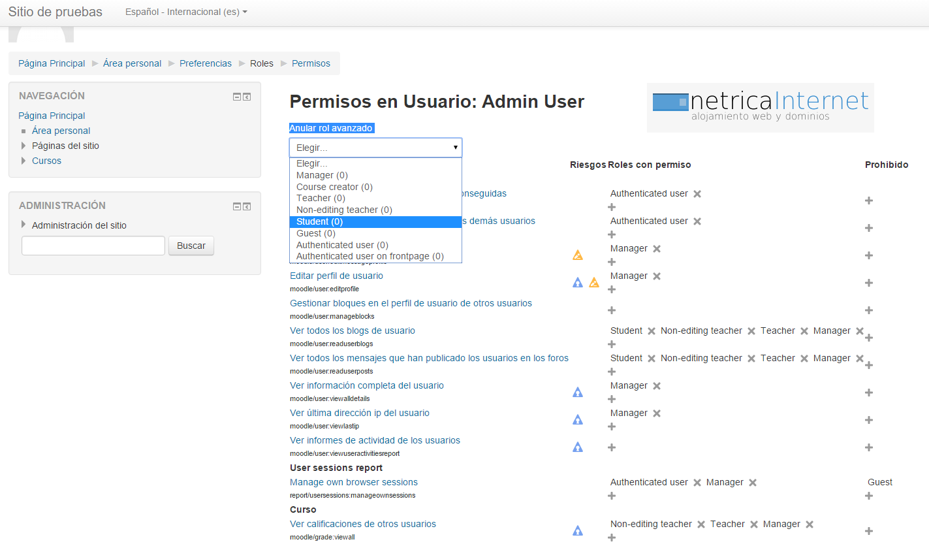Screen dimensions: 929x548
Task: Select "Student (0)" in the open role list
Action: pyautogui.click(x=319, y=221)
